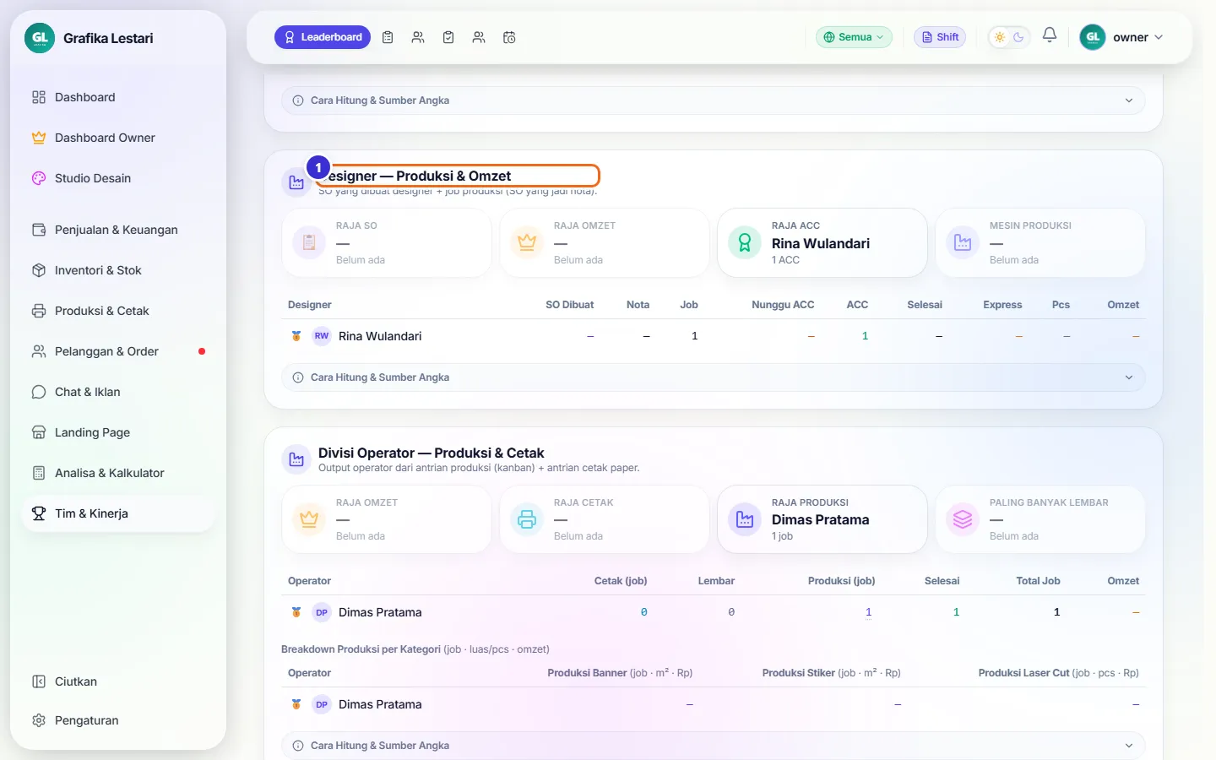Click the red notification dot on Pelanggan & Order
The width and height of the screenshot is (1216, 760).
(202, 351)
